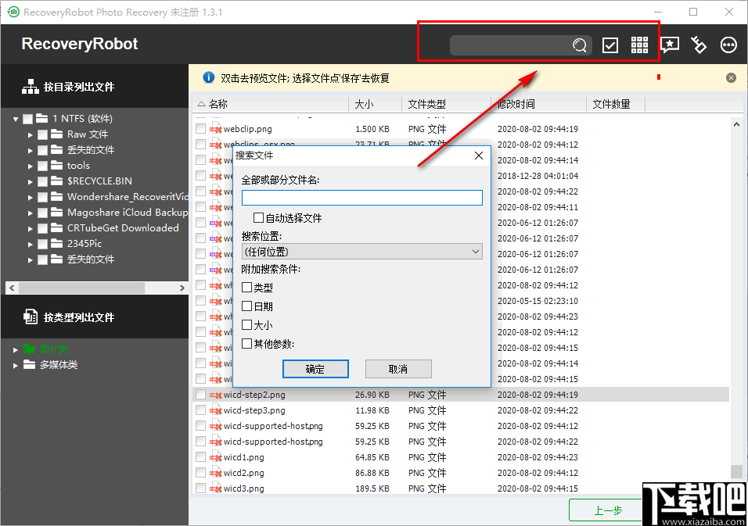
Task: Click the 按目录列出文件 section header
Action: [95, 86]
